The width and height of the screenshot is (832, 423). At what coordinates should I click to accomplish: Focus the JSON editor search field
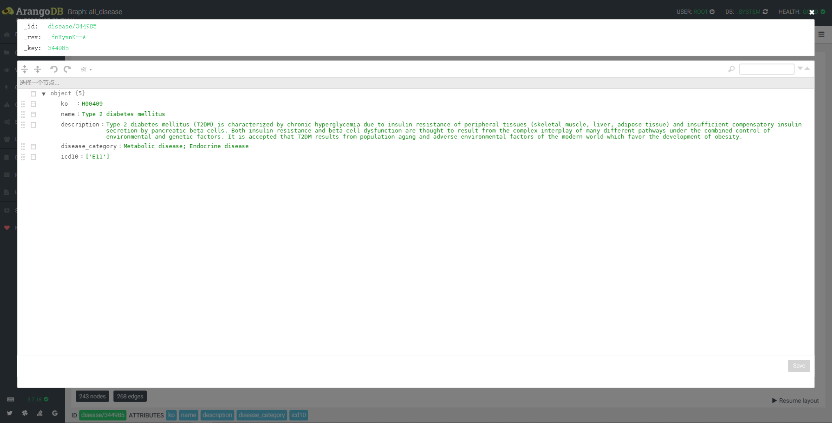point(766,69)
